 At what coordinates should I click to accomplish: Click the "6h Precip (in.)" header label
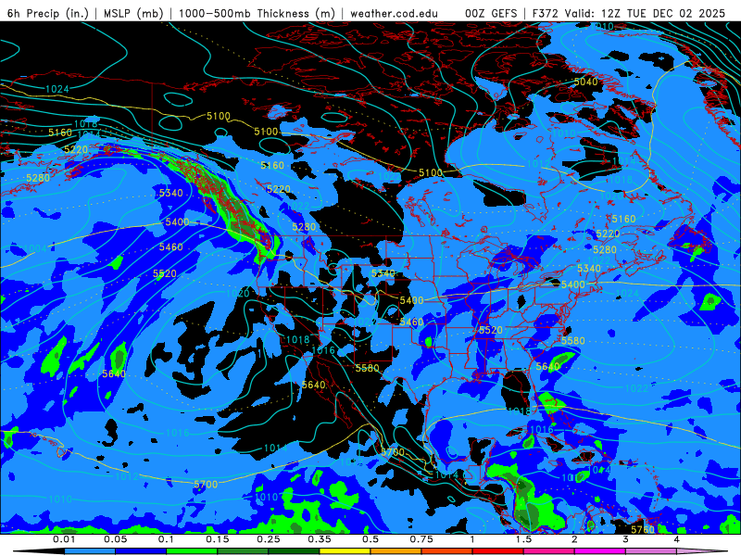point(48,13)
